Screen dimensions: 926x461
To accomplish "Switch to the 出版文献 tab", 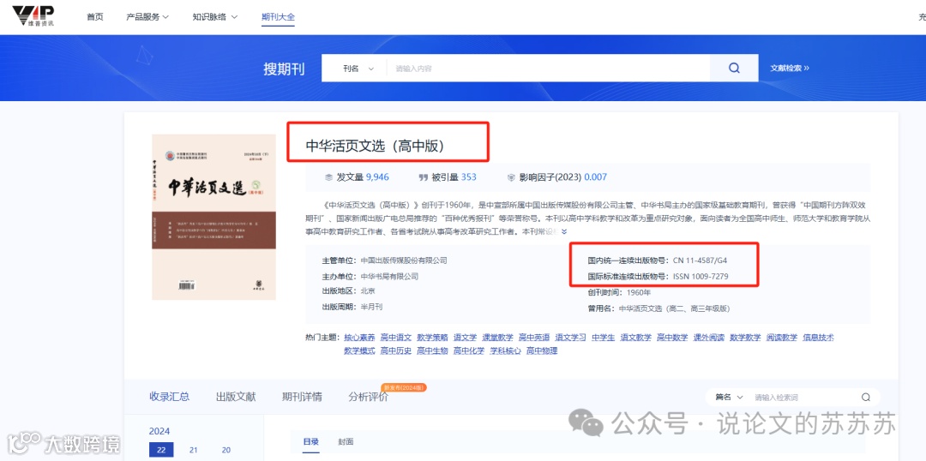I will 237,397.
